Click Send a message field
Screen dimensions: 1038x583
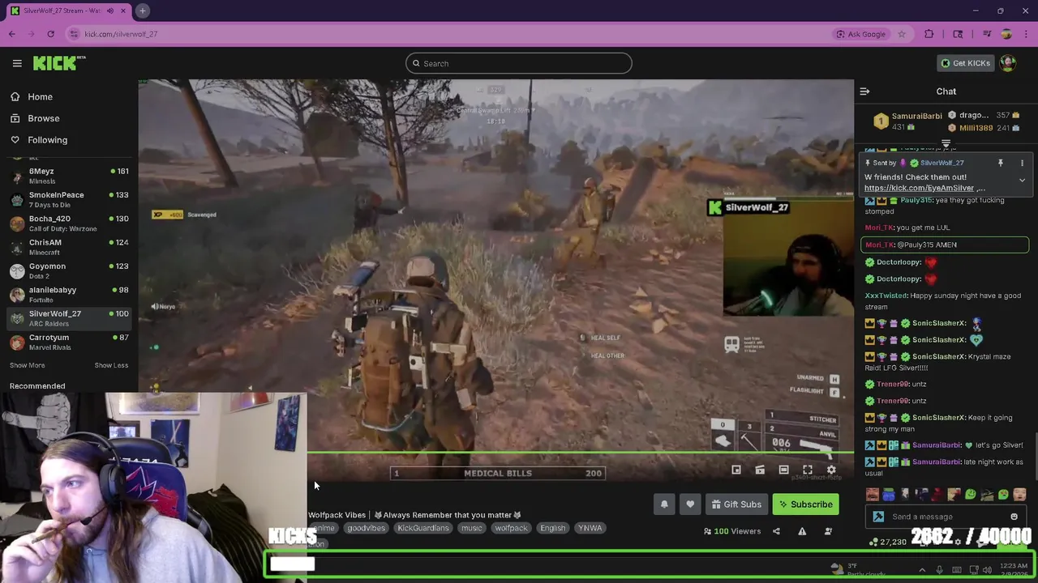coord(945,517)
